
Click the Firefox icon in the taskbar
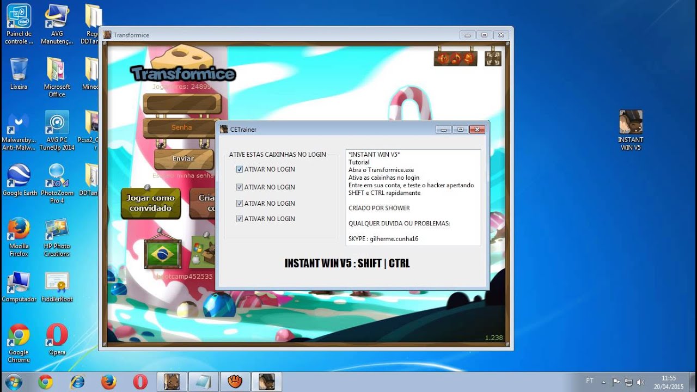click(x=108, y=382)
